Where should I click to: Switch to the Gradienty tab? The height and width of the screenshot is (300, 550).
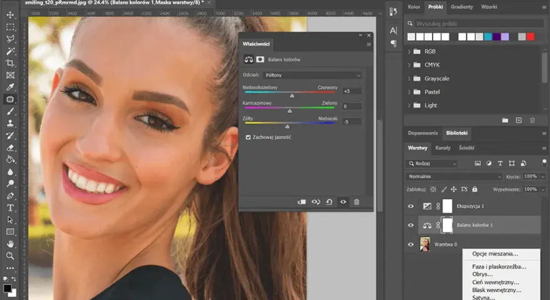[x=462, y=7]
